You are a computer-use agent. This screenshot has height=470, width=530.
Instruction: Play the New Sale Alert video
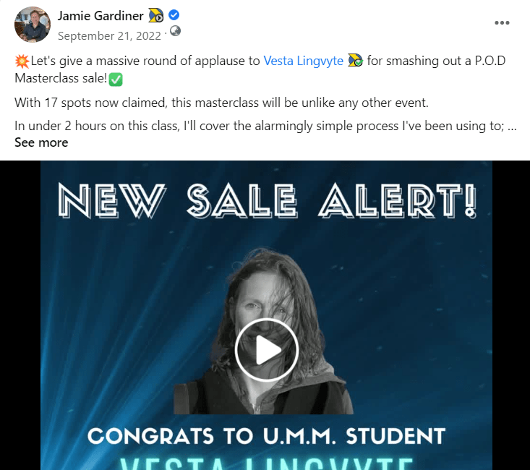pyautogui.click(x=266, y=350)
